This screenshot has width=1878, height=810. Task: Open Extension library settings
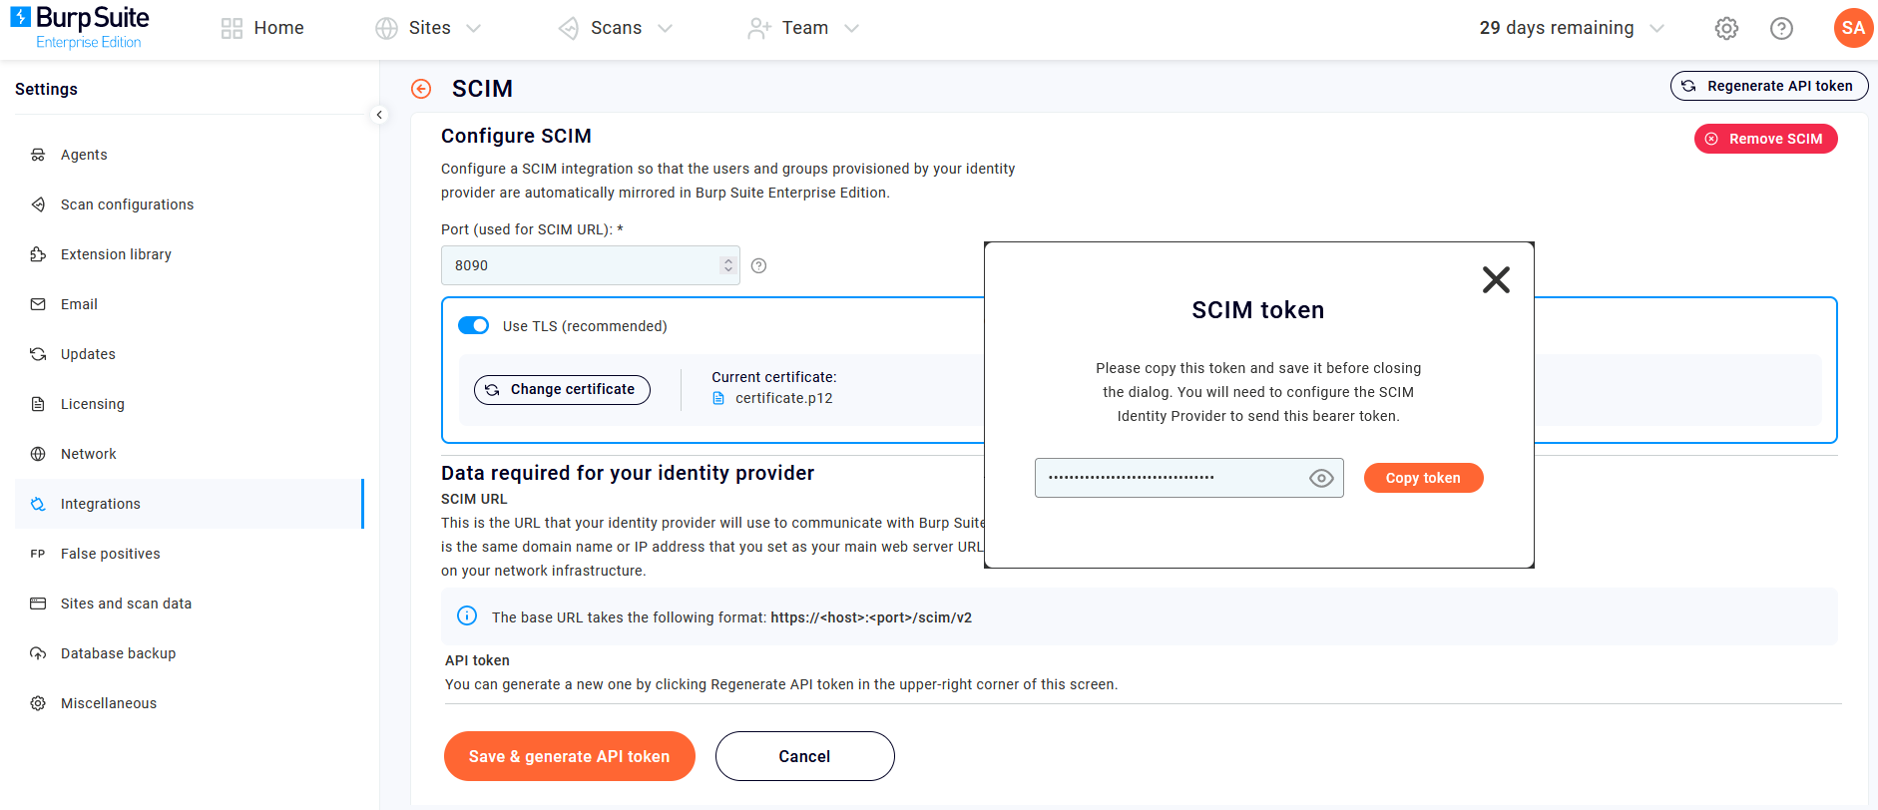[190, 254]
